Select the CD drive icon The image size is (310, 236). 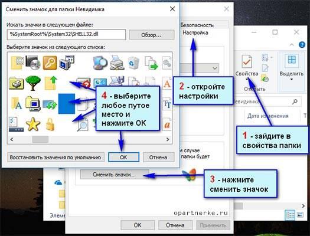point(33,63)
